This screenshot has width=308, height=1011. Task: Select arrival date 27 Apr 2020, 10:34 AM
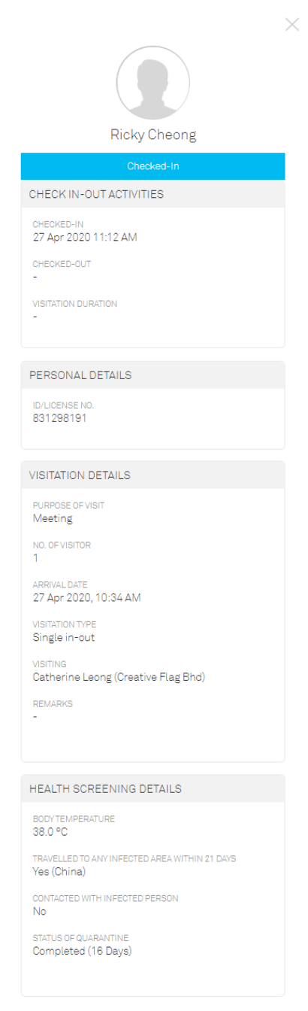click(86, 598)
